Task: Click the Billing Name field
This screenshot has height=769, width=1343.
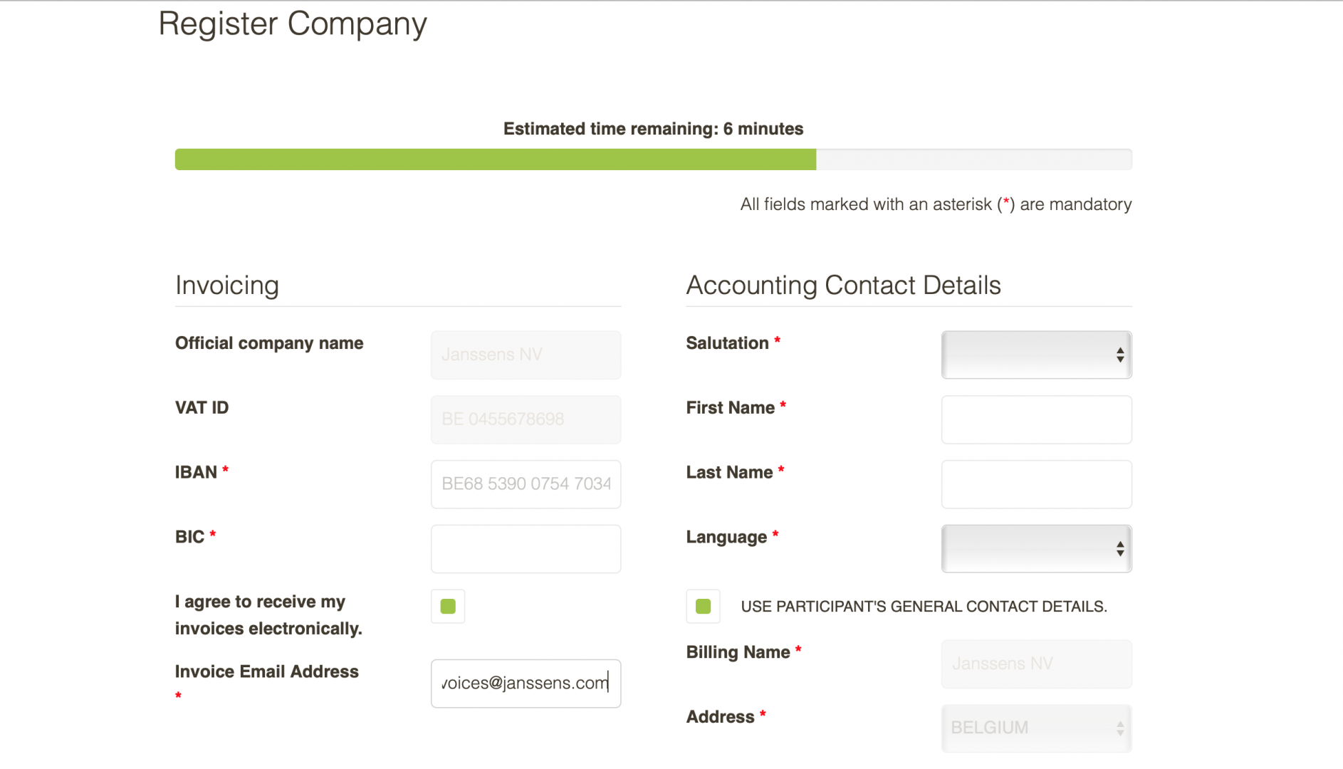Action: (x=1035, y=664)
